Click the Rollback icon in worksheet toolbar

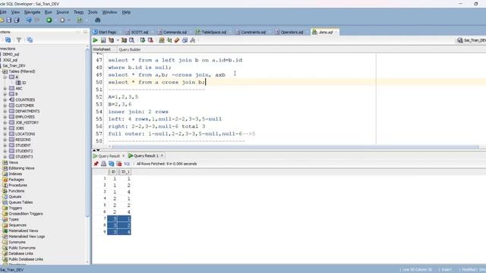[x=150, y=40]
